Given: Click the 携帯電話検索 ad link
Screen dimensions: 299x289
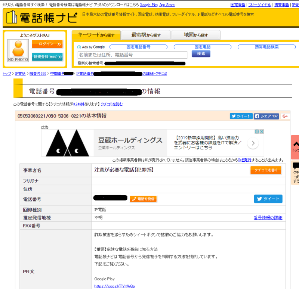Looking at the screenshot, I should [x=266, y=47].
